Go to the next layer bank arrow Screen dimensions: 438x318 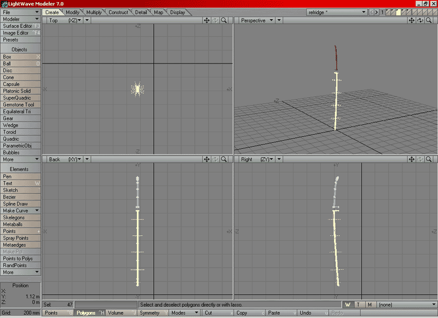377,12
